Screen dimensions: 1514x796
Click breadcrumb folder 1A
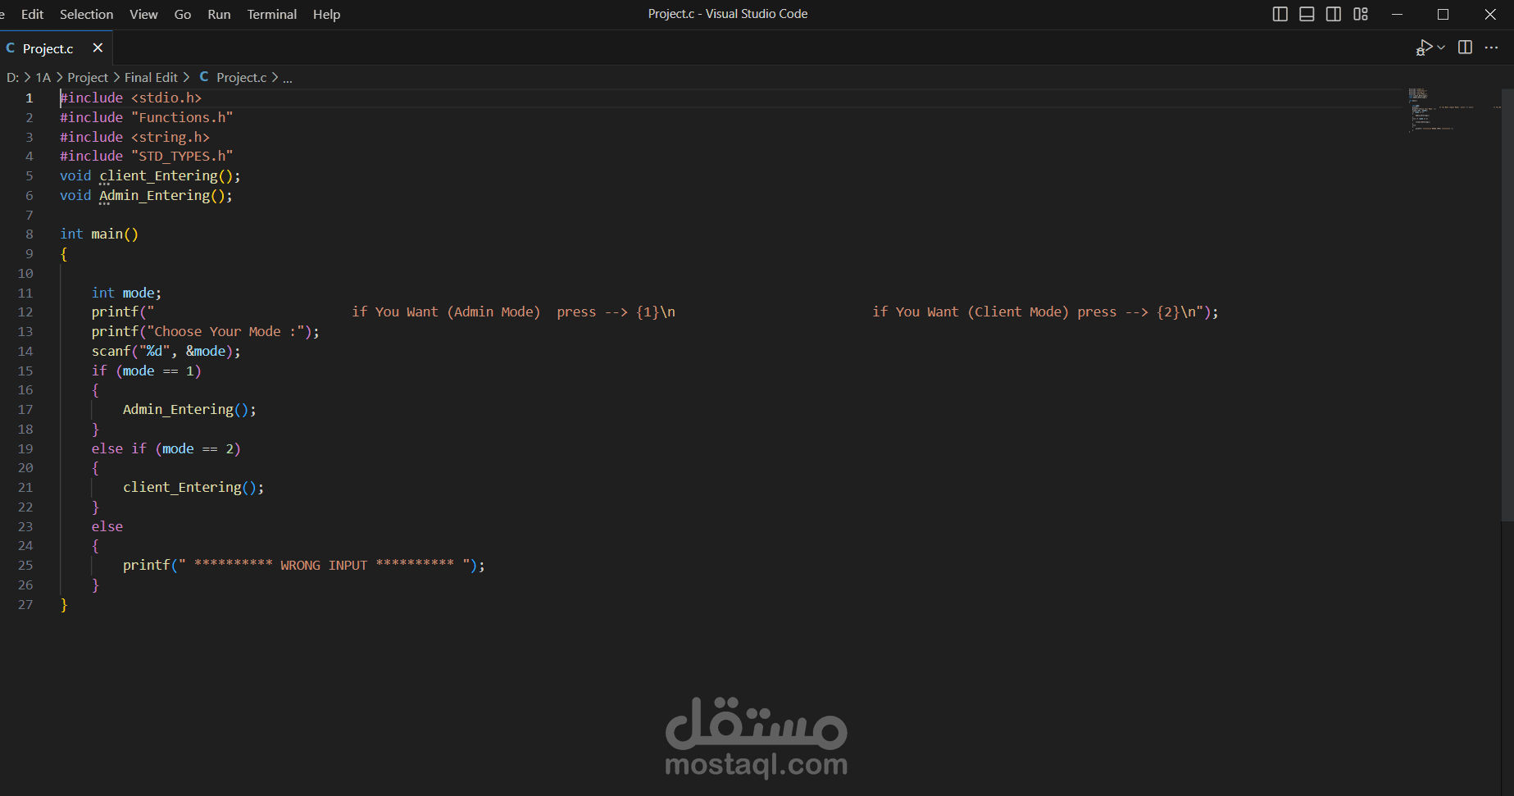(43, 77)
